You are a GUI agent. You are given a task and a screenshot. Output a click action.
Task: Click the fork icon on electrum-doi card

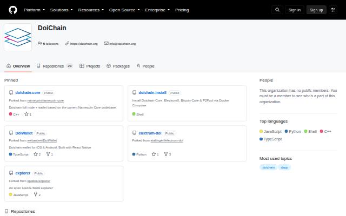tap(166, 154)
